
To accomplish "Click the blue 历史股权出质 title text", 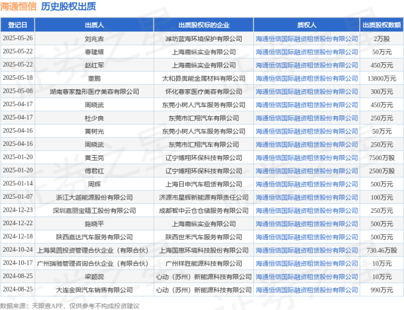I will pyautogui.click(x=69, y=6).
